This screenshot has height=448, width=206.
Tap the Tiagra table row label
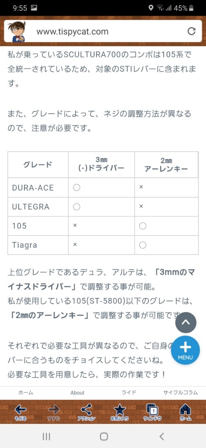pos(24,245)
